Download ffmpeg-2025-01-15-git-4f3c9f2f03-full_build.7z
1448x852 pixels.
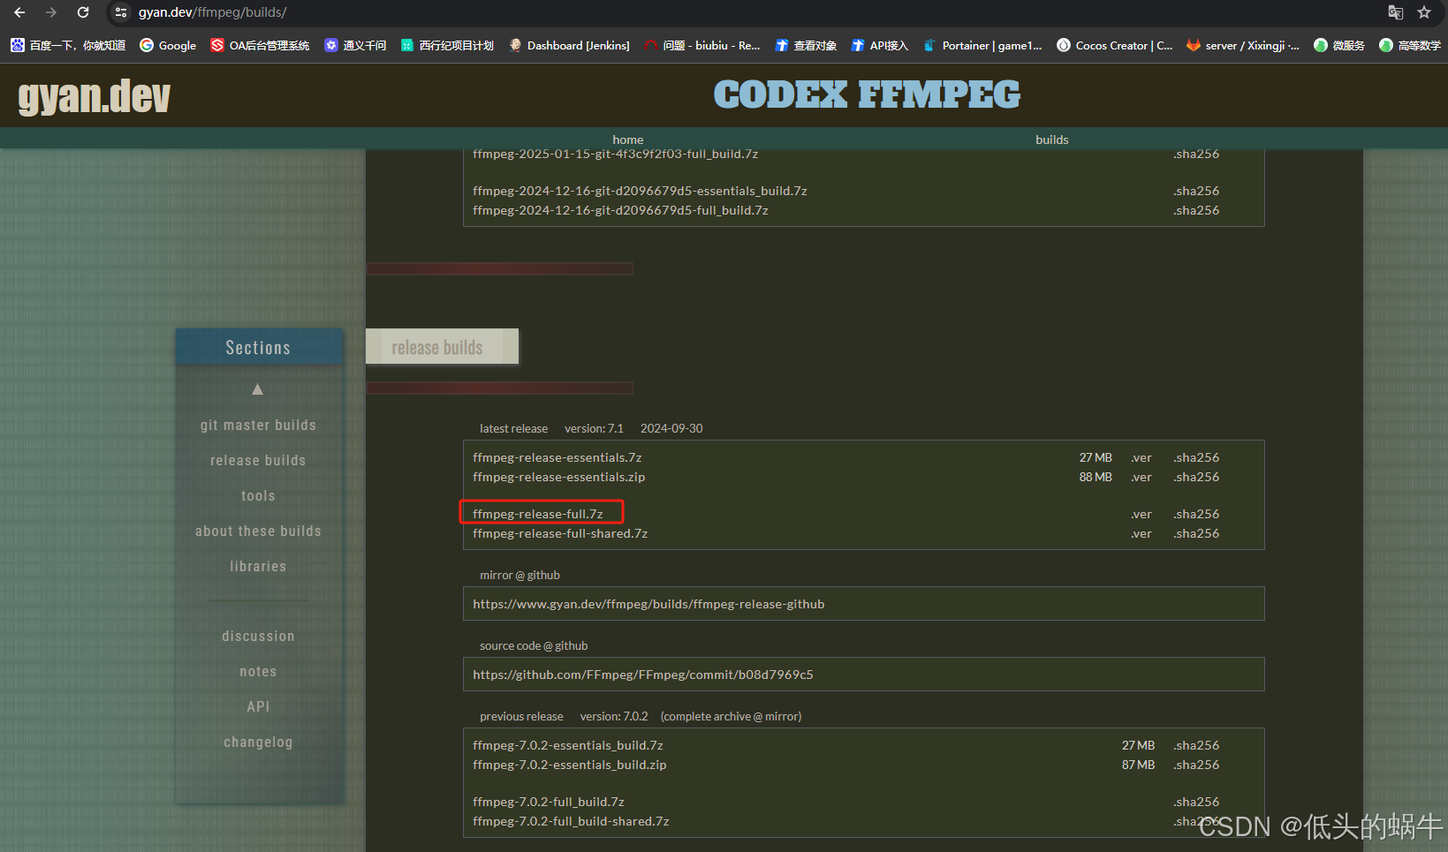pos(616,155)
